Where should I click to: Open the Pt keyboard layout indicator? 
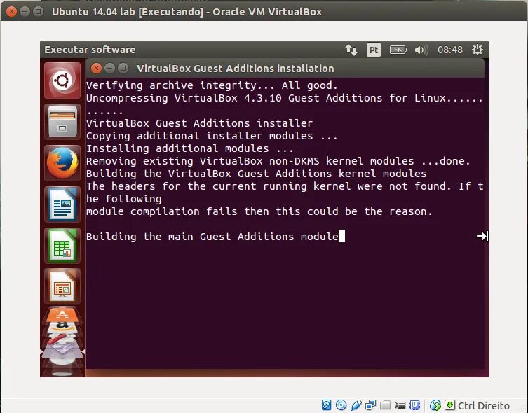click(374, 50)
